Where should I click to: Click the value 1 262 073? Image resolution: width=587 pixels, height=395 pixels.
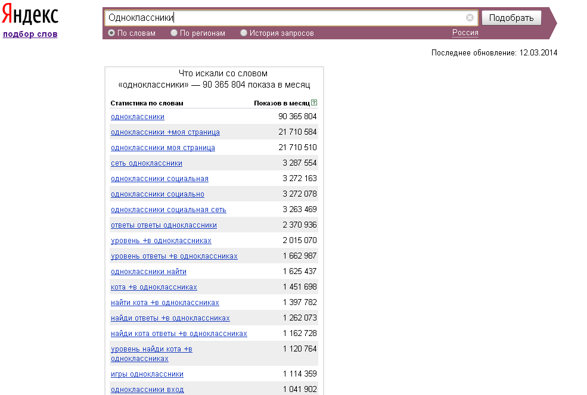point(300,318)
